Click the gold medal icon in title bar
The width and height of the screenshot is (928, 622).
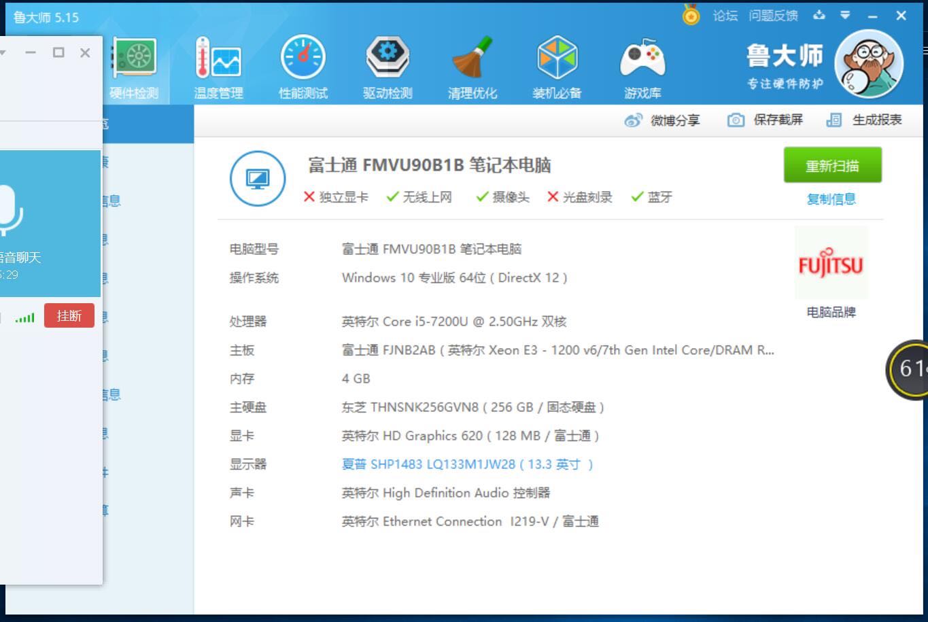coord(691,15)
